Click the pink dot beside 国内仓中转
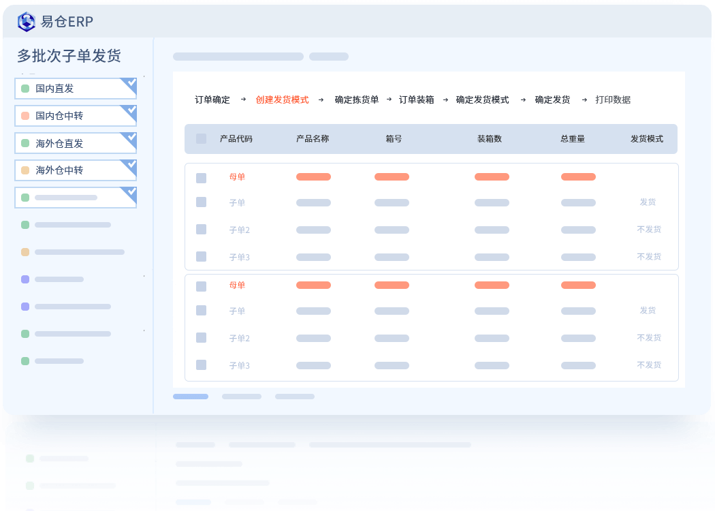Screen dimensions: 715x511 coord(26,116)
